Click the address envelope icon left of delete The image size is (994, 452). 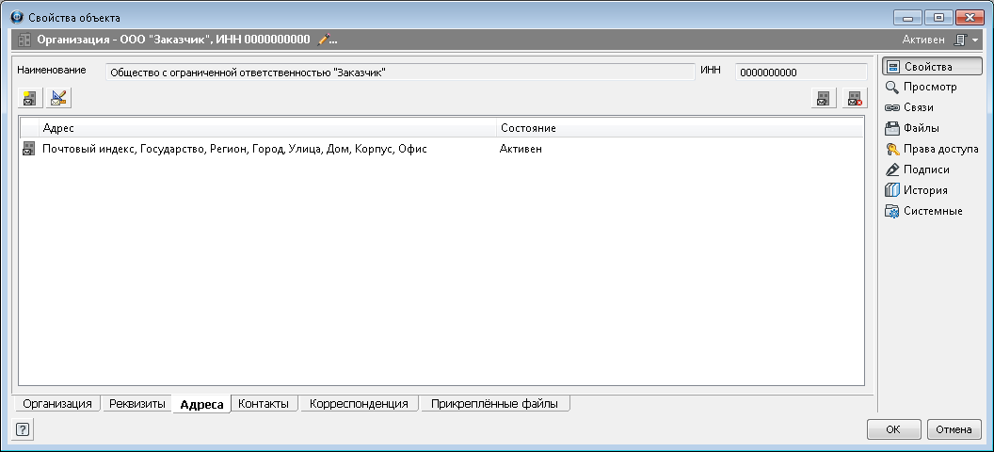pyautogui.click(x=824, y=98)
